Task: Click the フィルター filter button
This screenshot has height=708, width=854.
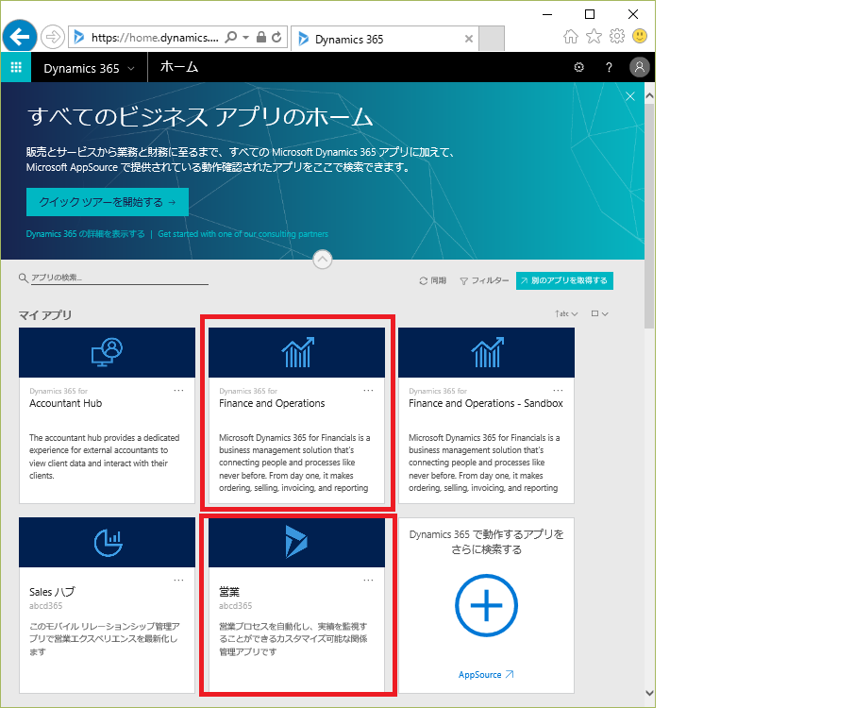Action: 484,280
